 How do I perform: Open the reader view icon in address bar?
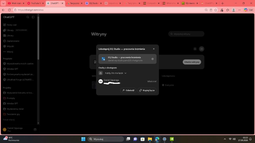tap(211, 10)
